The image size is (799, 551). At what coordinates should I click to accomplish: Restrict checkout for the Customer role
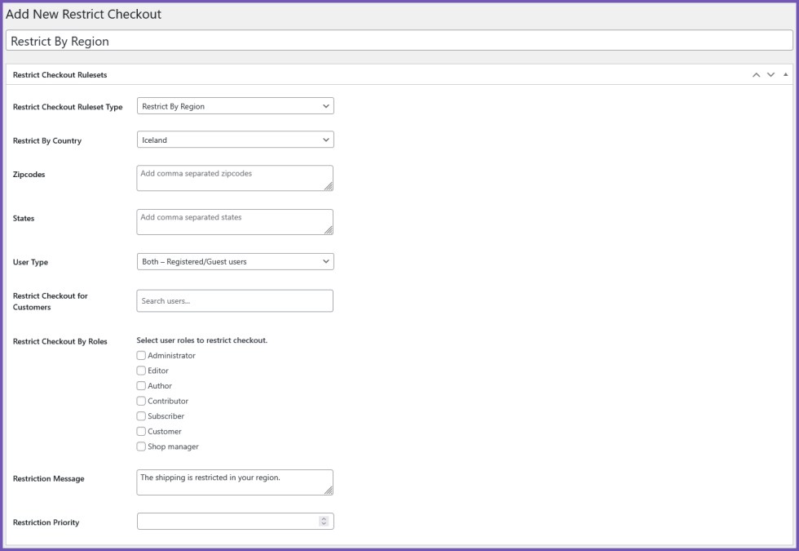pos(140,431)
